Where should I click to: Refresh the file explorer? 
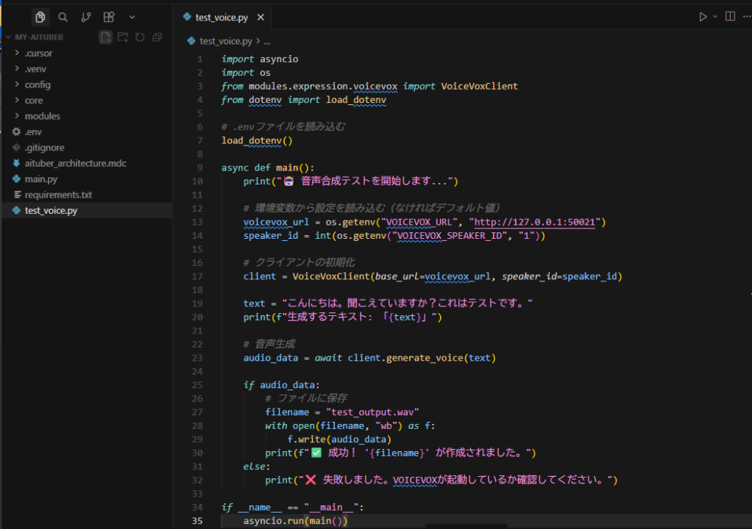coord(139,37)
